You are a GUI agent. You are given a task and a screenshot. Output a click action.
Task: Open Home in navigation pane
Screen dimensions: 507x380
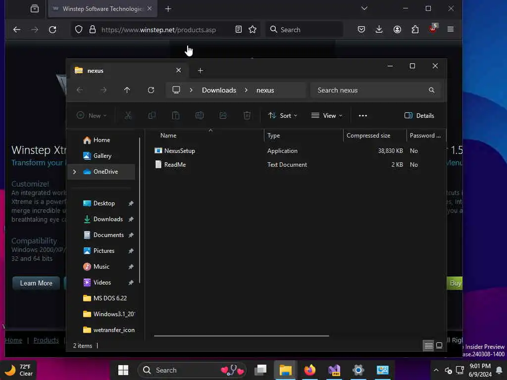[x=101, y=140]
